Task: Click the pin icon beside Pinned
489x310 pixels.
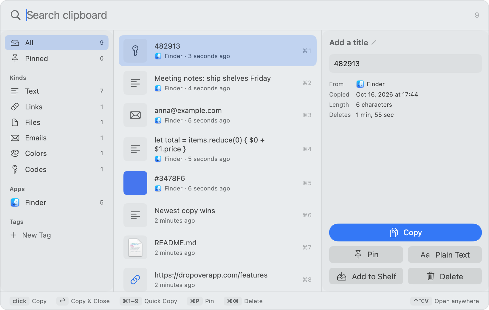Action: [x=15, y=58]
